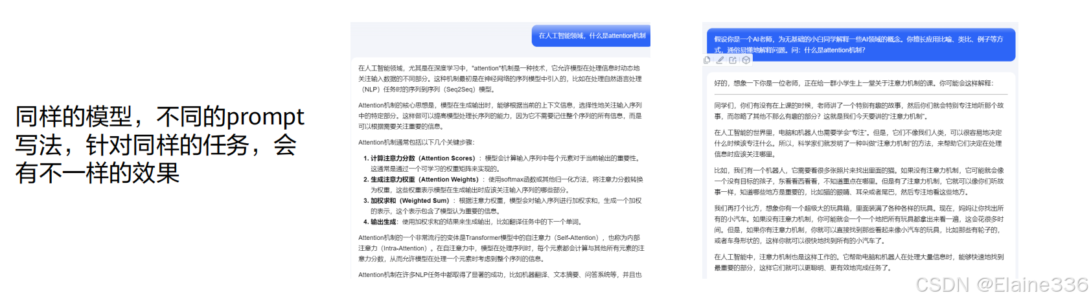Click the cube icon beside the share icon
Image resolution: width=1091 pixels, height=304 pixels.
746,60
